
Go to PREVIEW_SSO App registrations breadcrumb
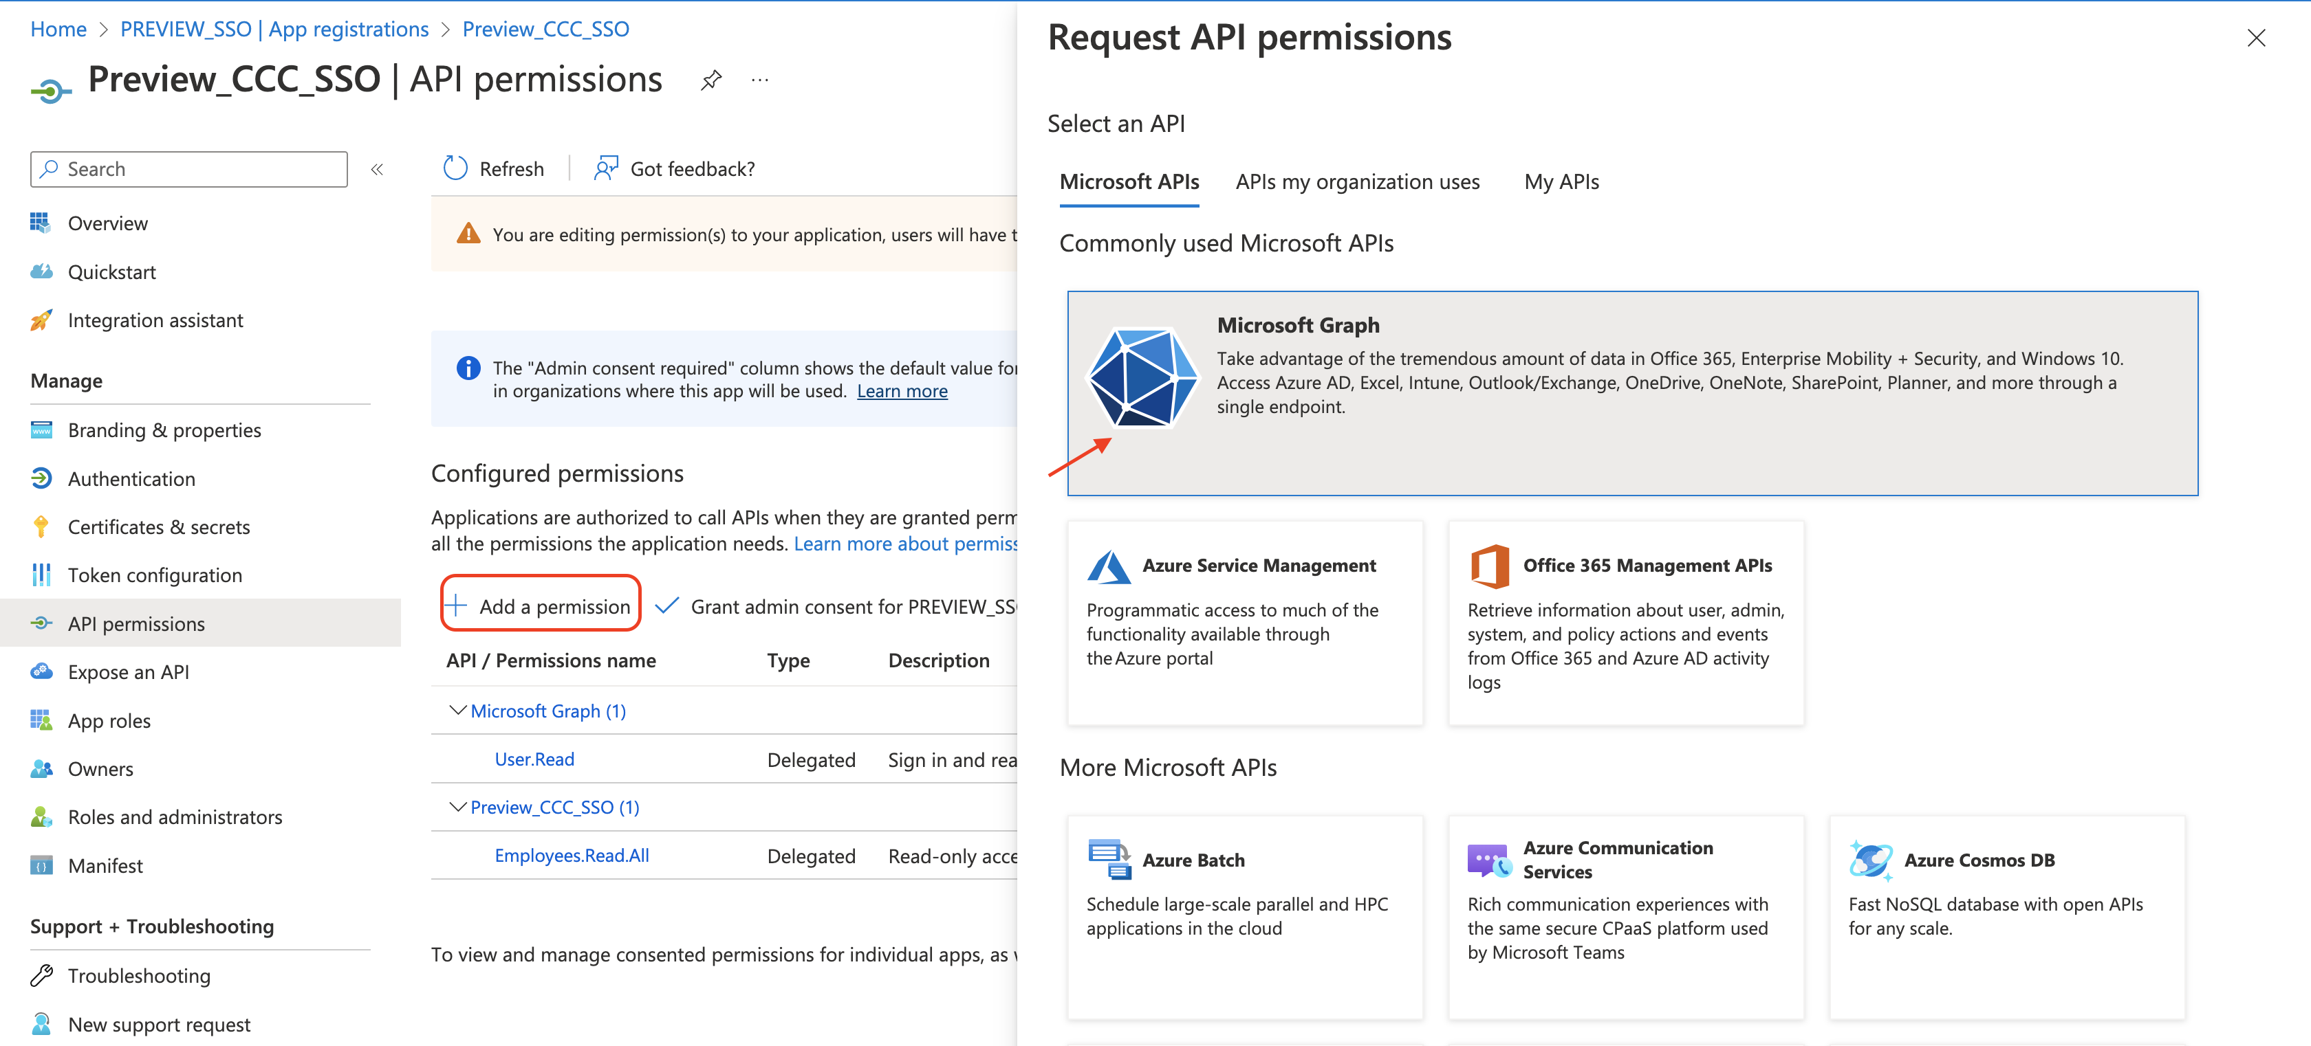[x=274, y=29]
